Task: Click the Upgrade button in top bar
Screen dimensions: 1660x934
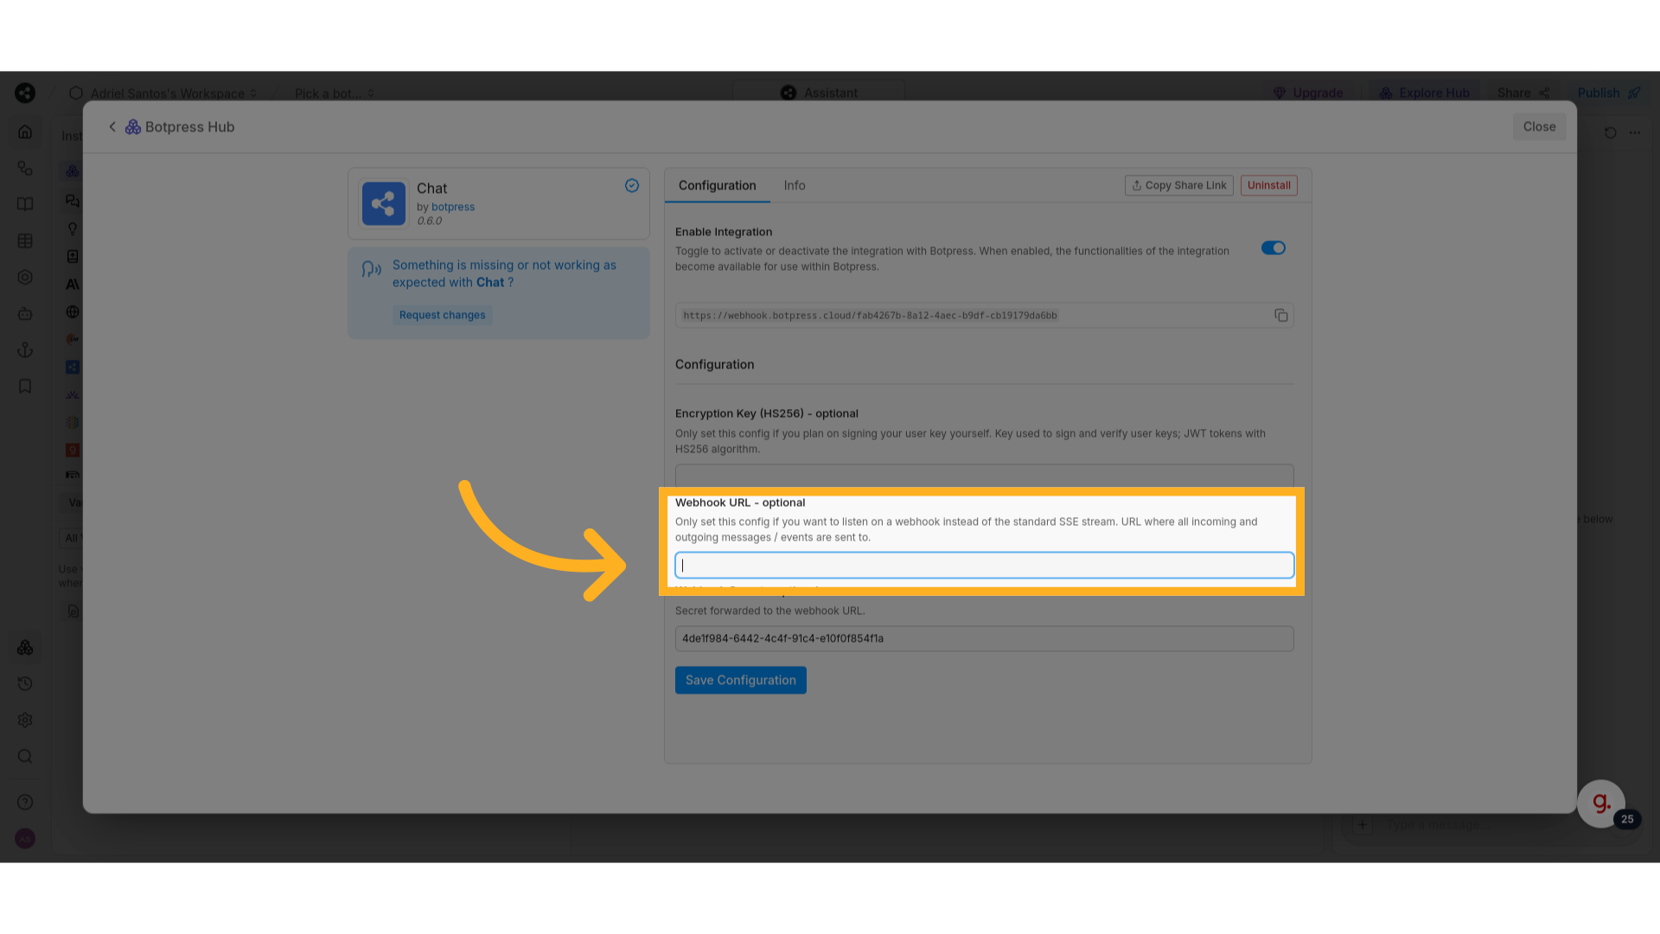Action: tap(1308, 93)
